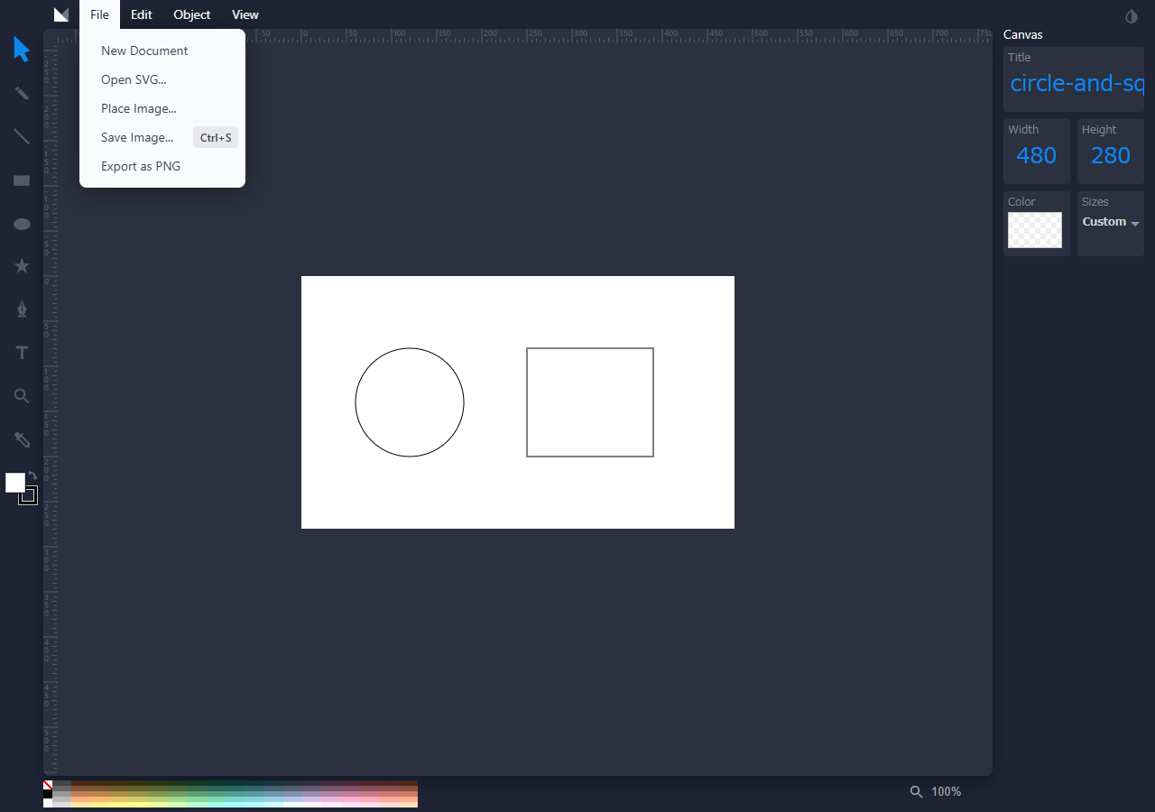The width and height of the screenshot is (1155, 812).
Task: Open the View menu
Action: 245,14
